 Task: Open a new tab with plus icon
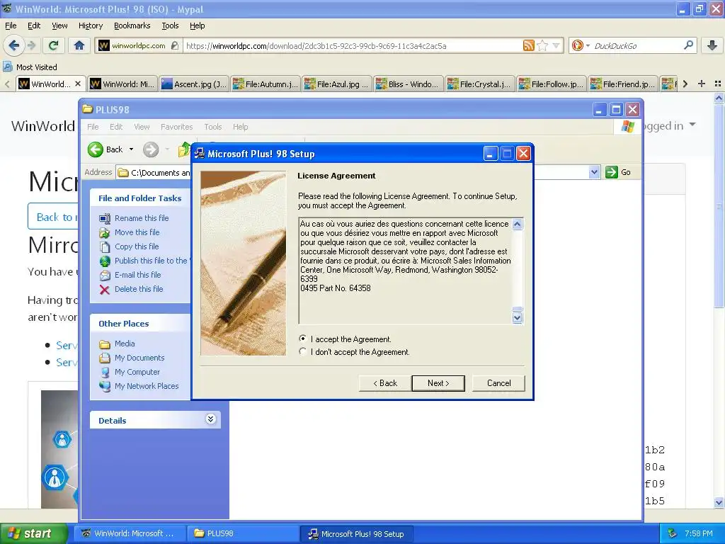pos(702,84)
